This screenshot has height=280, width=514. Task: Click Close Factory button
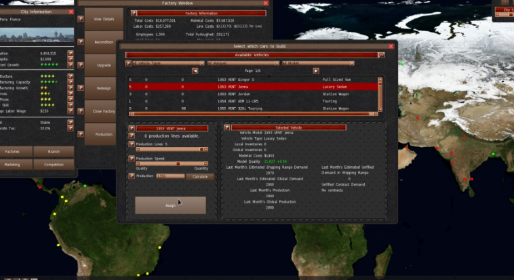(102, 111)
